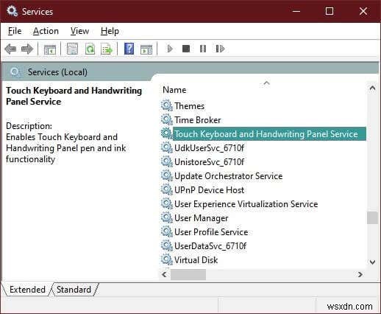Click the gear icon beside Themes
381x314 pixels.
(x=167, y=105)
